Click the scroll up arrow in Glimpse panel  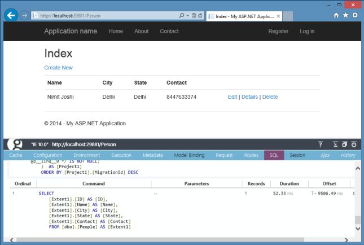coord(358,169)
